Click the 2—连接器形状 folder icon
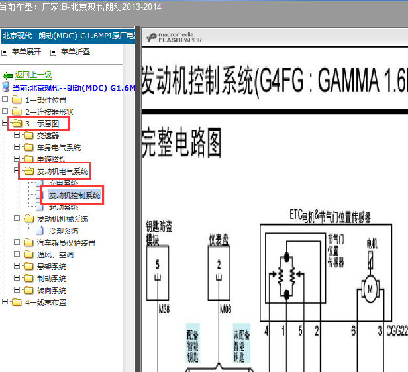 [x=17, y=111]
